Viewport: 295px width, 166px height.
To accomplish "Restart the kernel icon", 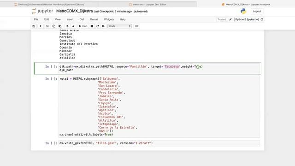I will click(97, 26).
